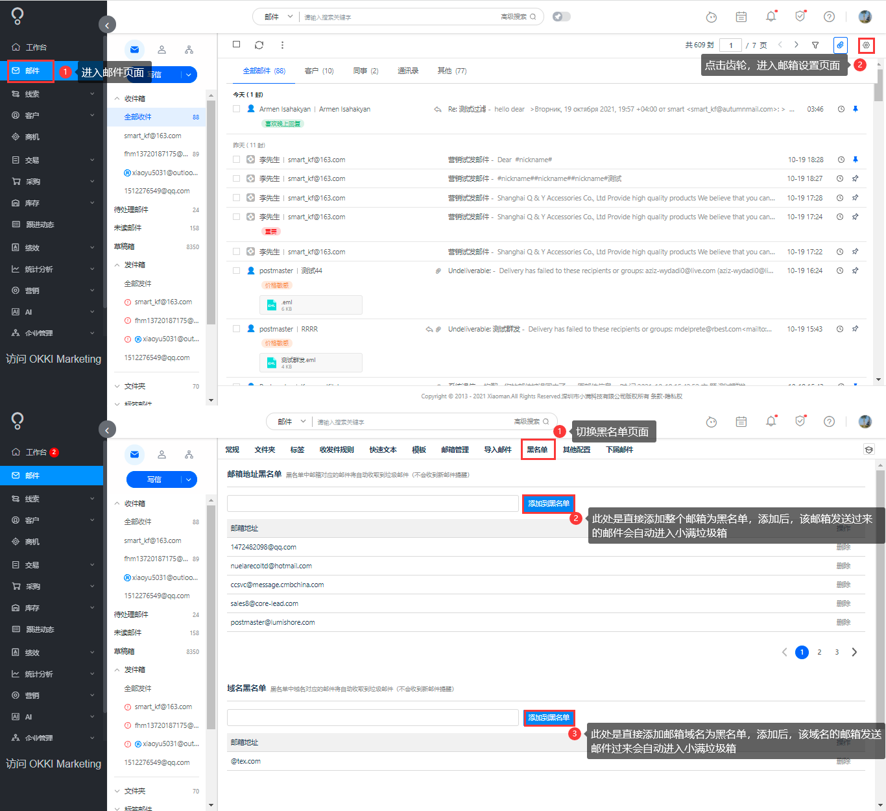Open 邮件 search scope dropdown in mail list view
The image size is (886, 811).
tap(279, 17)
